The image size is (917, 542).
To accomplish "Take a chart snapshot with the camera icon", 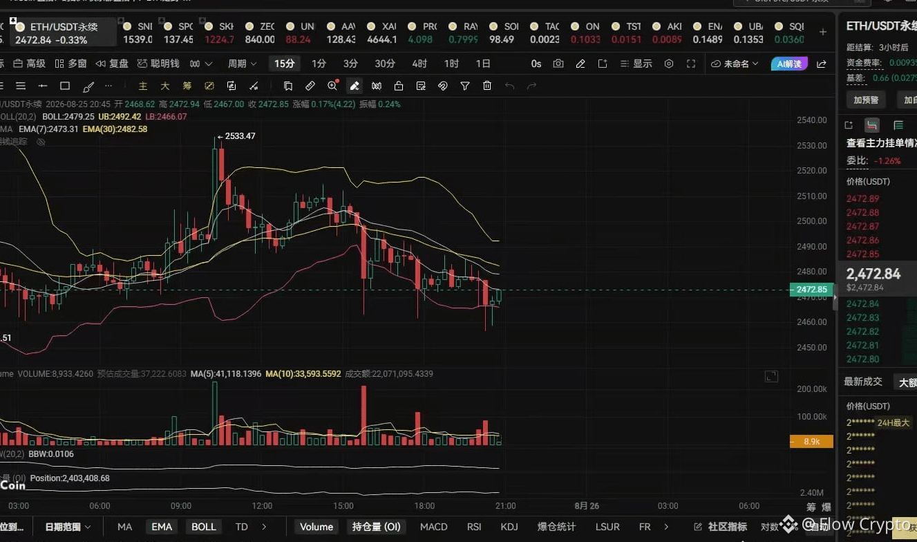I will [558, 64].
